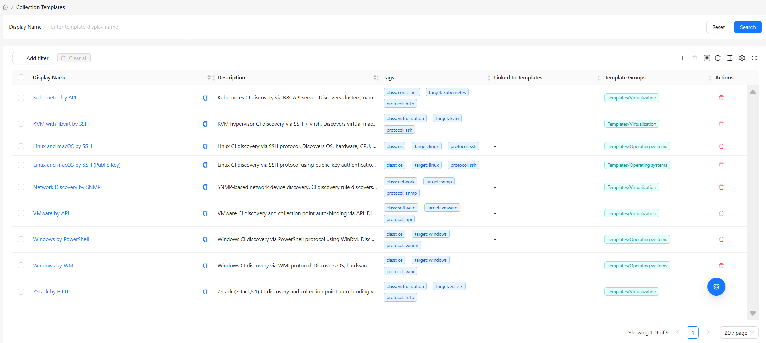The width and height of the screenshot is (766, 343).
Task: Delete Windows by WMI template
Action: tap(721, 266)
